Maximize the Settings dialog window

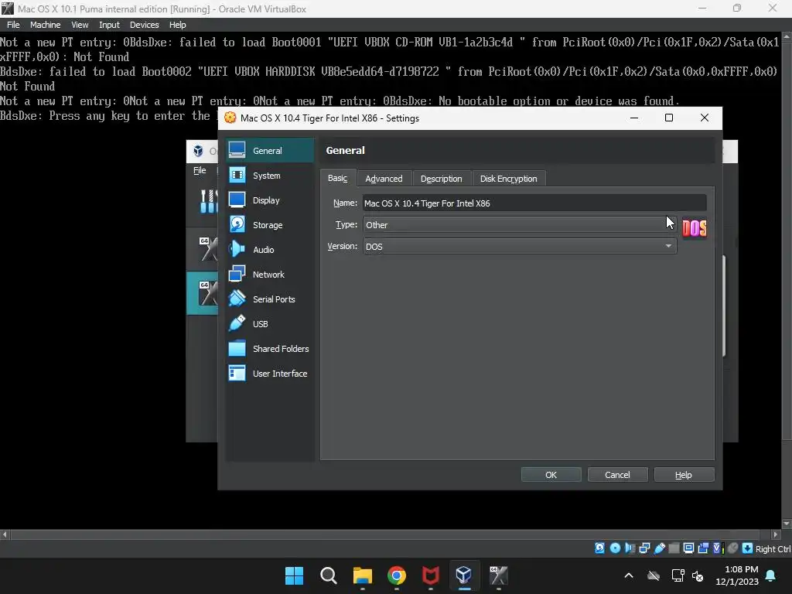click(669, 118)
